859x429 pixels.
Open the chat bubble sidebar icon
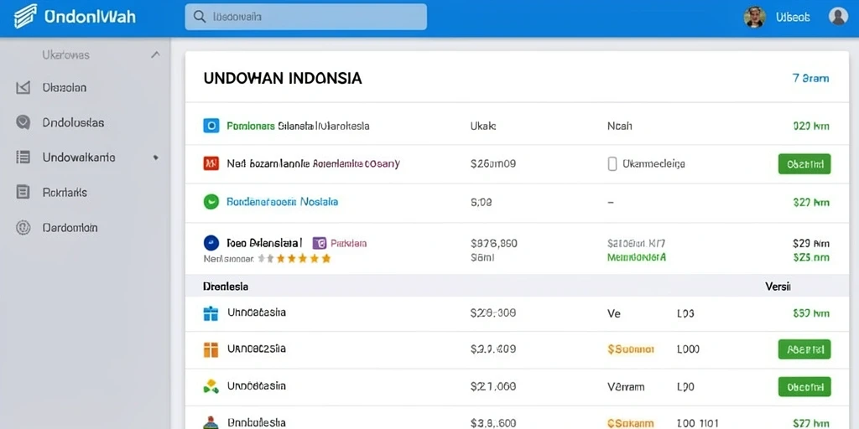23,122
